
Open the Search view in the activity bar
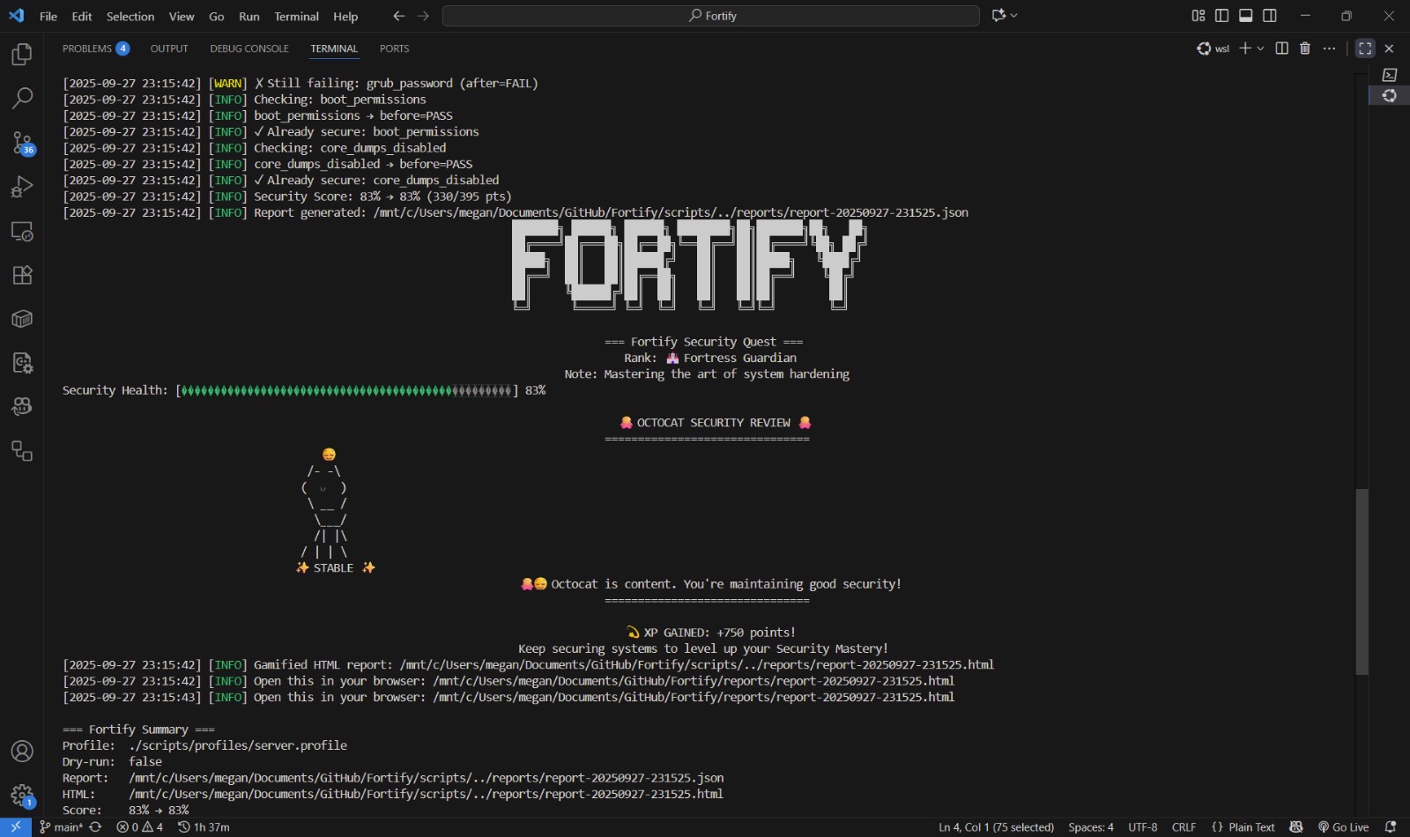[x=22, y=98]
